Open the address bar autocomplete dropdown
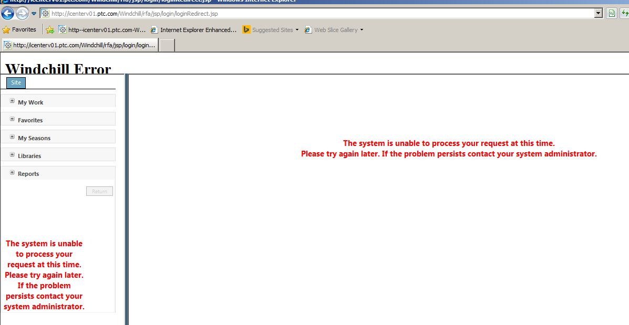 (x=599, y=14)
